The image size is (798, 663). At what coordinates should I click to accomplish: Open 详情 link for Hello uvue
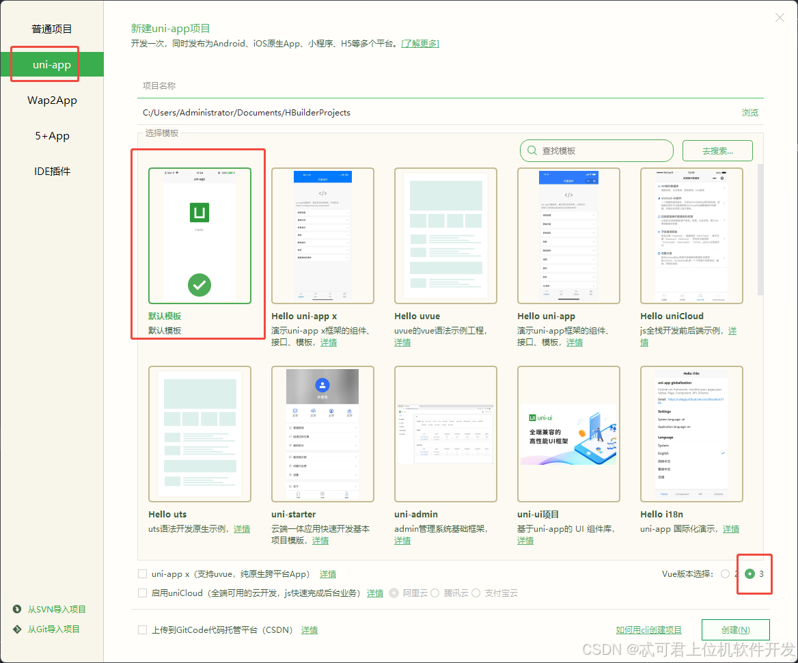pos(402,342)
